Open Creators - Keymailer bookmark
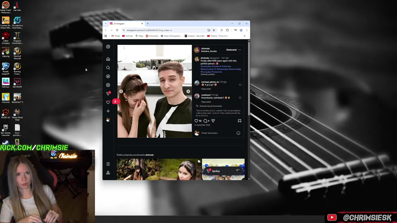The width and height of the screenshot is (397, 223). pos(194,36)
